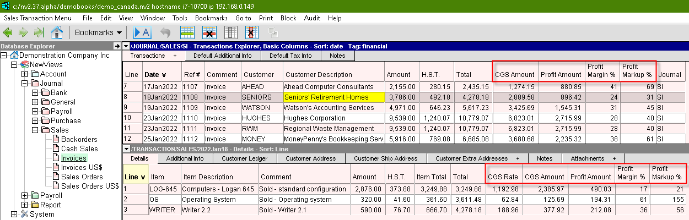Open the Audit menu

312,18
